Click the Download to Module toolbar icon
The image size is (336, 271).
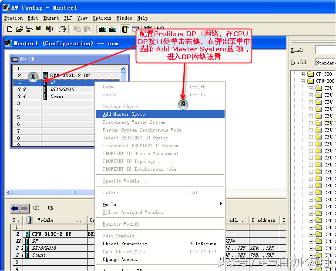coord(103,29)
